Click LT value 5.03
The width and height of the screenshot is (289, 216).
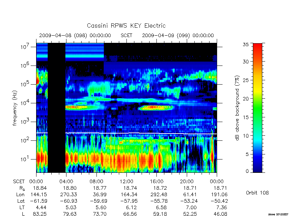pos(71,207)
